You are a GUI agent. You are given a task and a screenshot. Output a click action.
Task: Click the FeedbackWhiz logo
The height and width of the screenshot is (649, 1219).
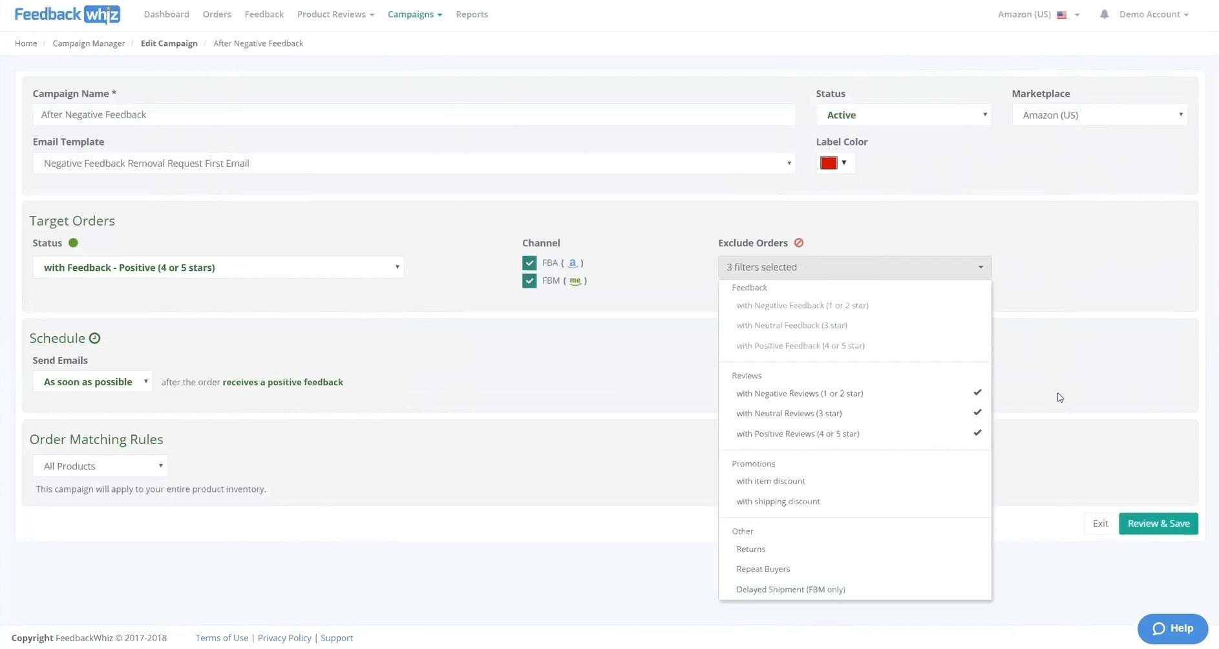pos(67,14)
